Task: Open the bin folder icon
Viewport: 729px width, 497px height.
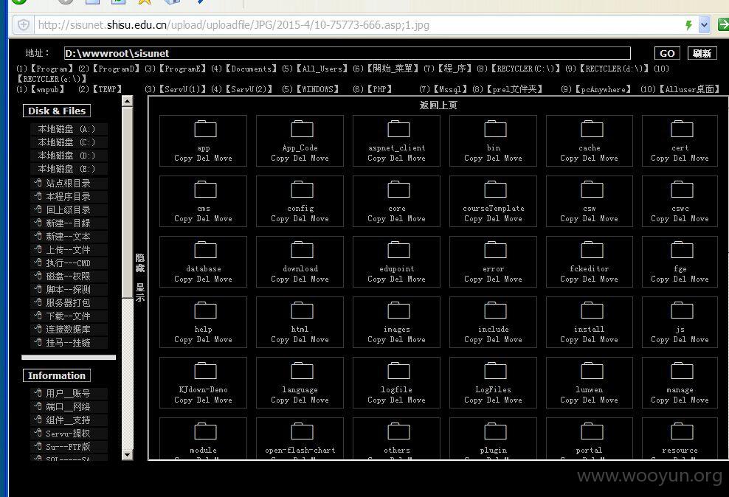Action: point(496,128)
